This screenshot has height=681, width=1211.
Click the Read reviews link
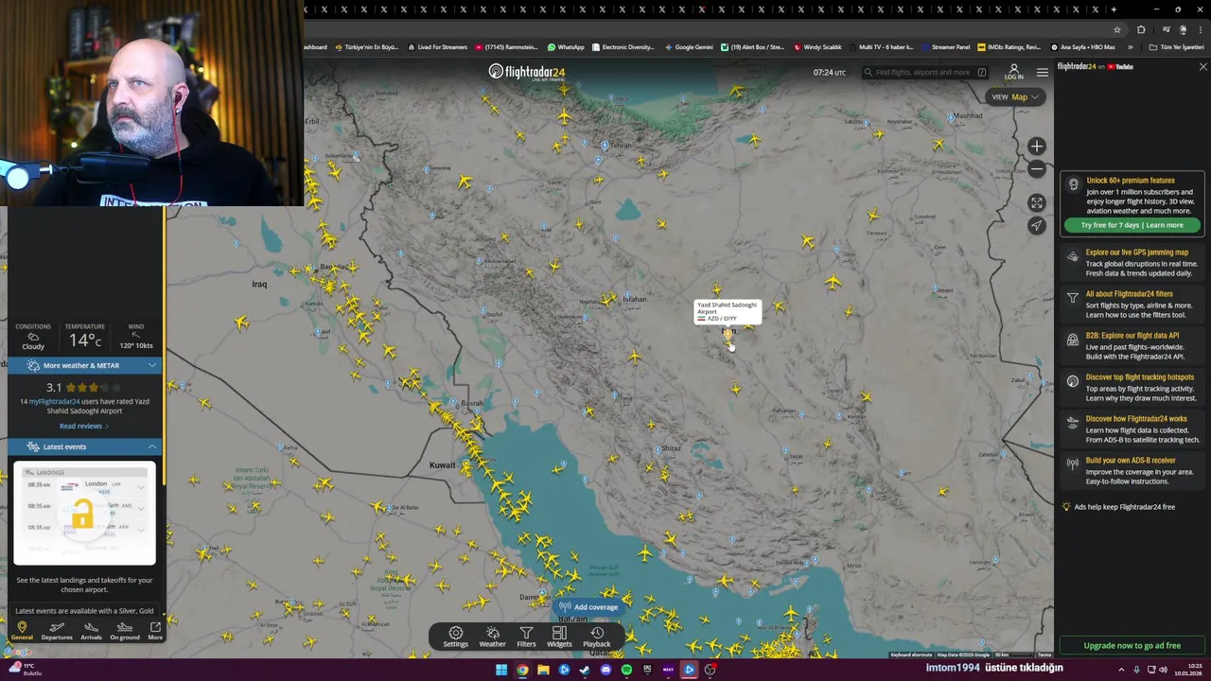(84, 426)
